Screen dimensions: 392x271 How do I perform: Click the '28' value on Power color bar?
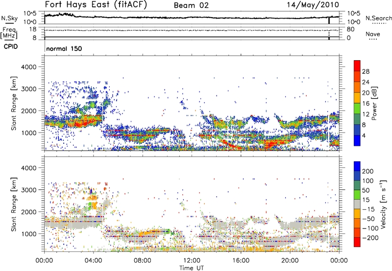[366, 71]
